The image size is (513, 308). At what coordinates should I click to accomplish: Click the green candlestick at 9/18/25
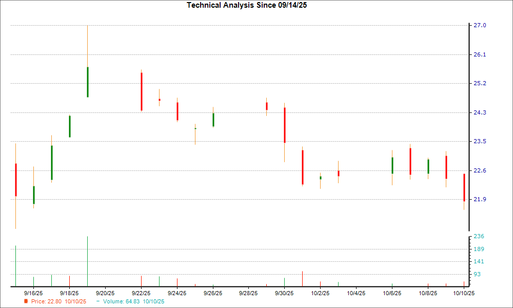[x=69, y=126]
